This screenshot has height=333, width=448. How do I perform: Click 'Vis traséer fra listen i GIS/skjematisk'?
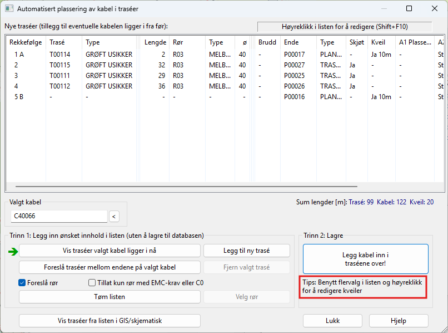109,321
